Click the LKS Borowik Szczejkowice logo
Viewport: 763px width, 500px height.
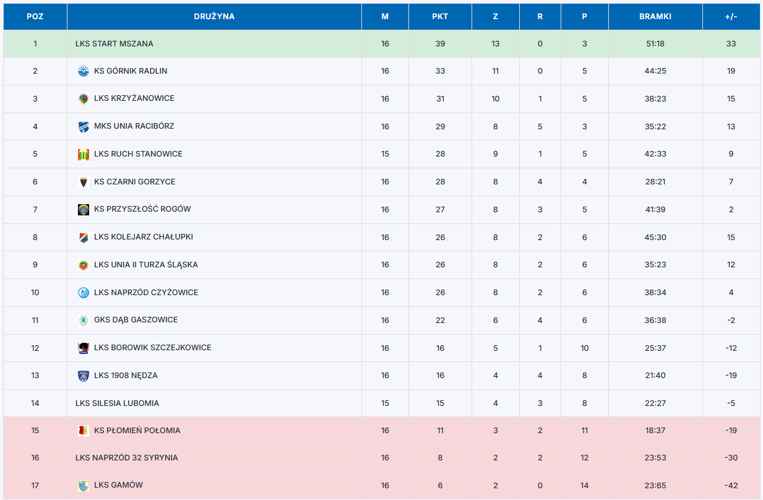coord(83,348)
